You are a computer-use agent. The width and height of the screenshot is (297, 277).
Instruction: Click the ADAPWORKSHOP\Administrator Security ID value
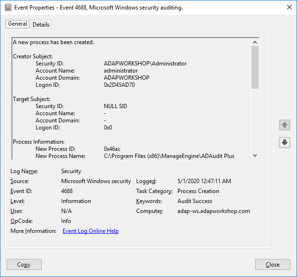pyautogui.click(x=145, y=64)
